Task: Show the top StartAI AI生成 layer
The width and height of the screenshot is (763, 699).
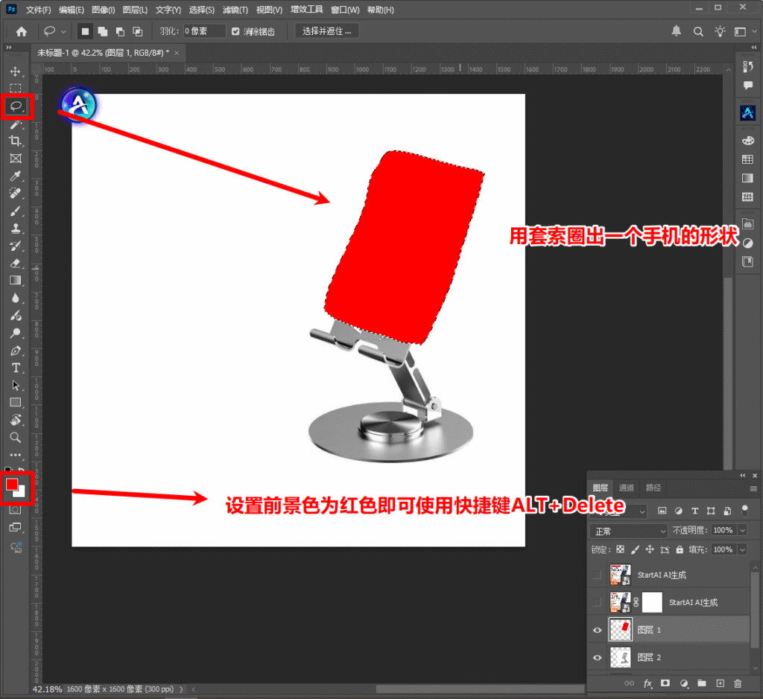Action: tap(597, 575)
